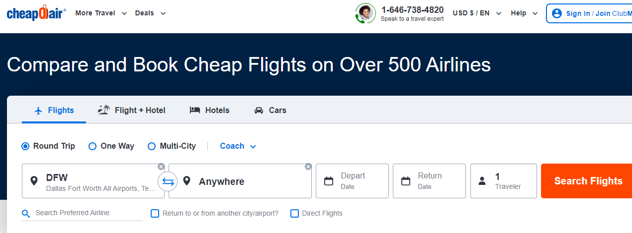Click the travel expert avatar icon
The image size is (632, 233).
[365, 13]
